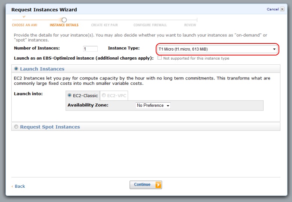This screenshot has height=202, width=292.
Task: Select the Create Key Pair step
Action: click(104, 25)
